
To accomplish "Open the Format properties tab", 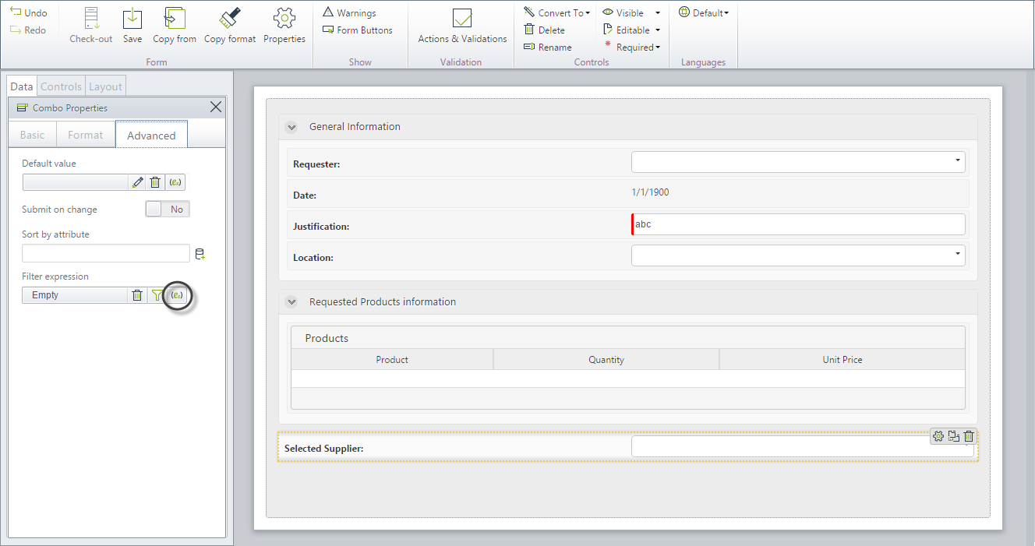I will (x=86, y=135).
